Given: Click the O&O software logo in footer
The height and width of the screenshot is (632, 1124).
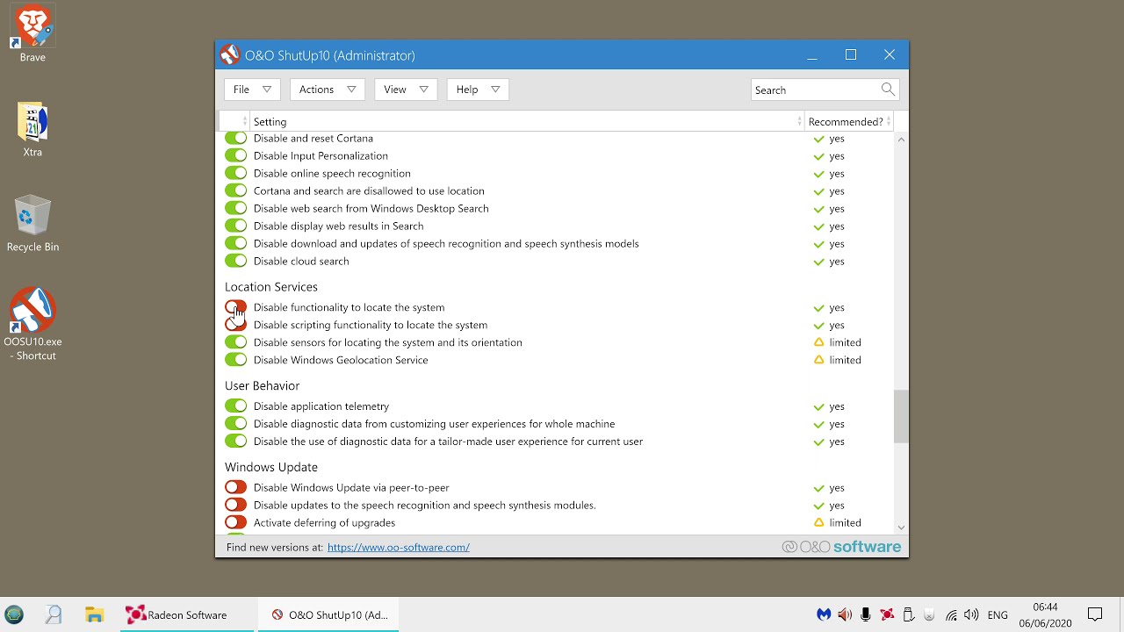Looking at the screenshot, I should click(x=841, y=547).
